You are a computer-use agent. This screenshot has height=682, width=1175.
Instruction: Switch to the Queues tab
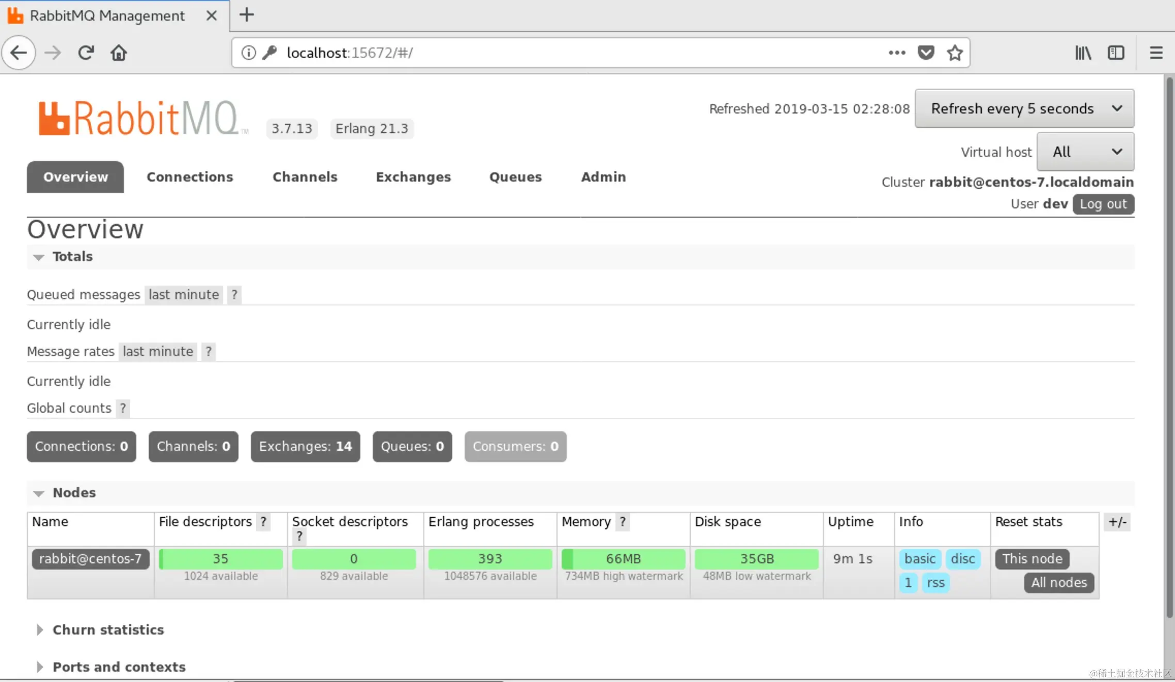[515, 177]
